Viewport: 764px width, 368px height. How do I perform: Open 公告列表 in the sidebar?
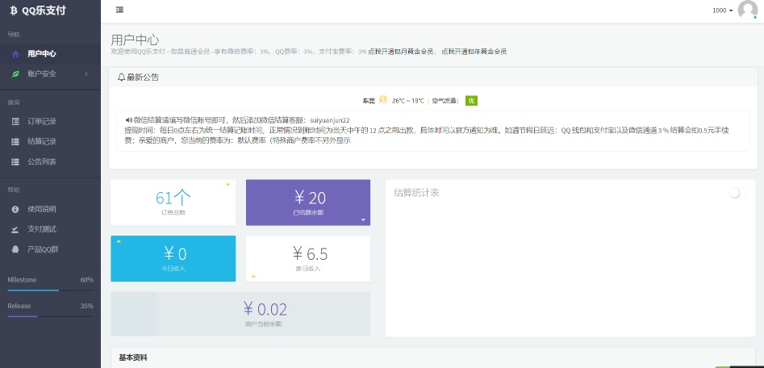tap(41, 162)
